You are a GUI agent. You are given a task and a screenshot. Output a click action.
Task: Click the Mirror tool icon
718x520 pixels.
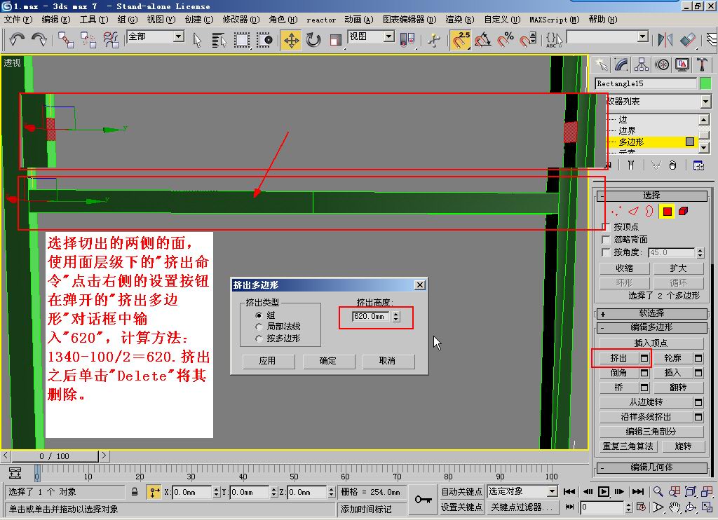[x=665, y=40]
